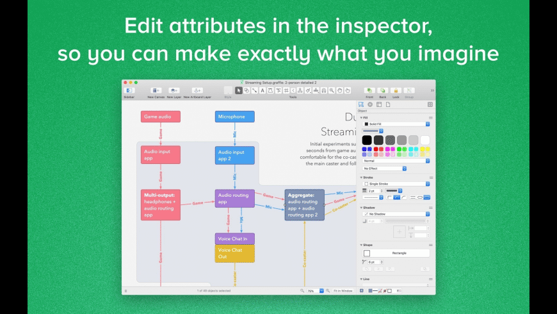Viewport: 557px width, 314px height.
Task: Click the Send to Back icon
Action: click(x=383, y=91)
